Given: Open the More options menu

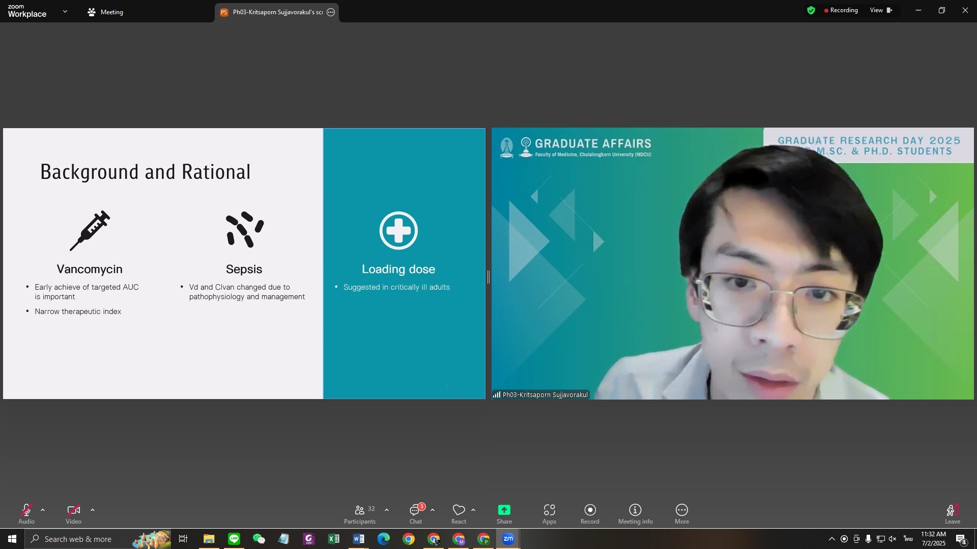Looking at the screenshot, I should (x=681, y=513).
